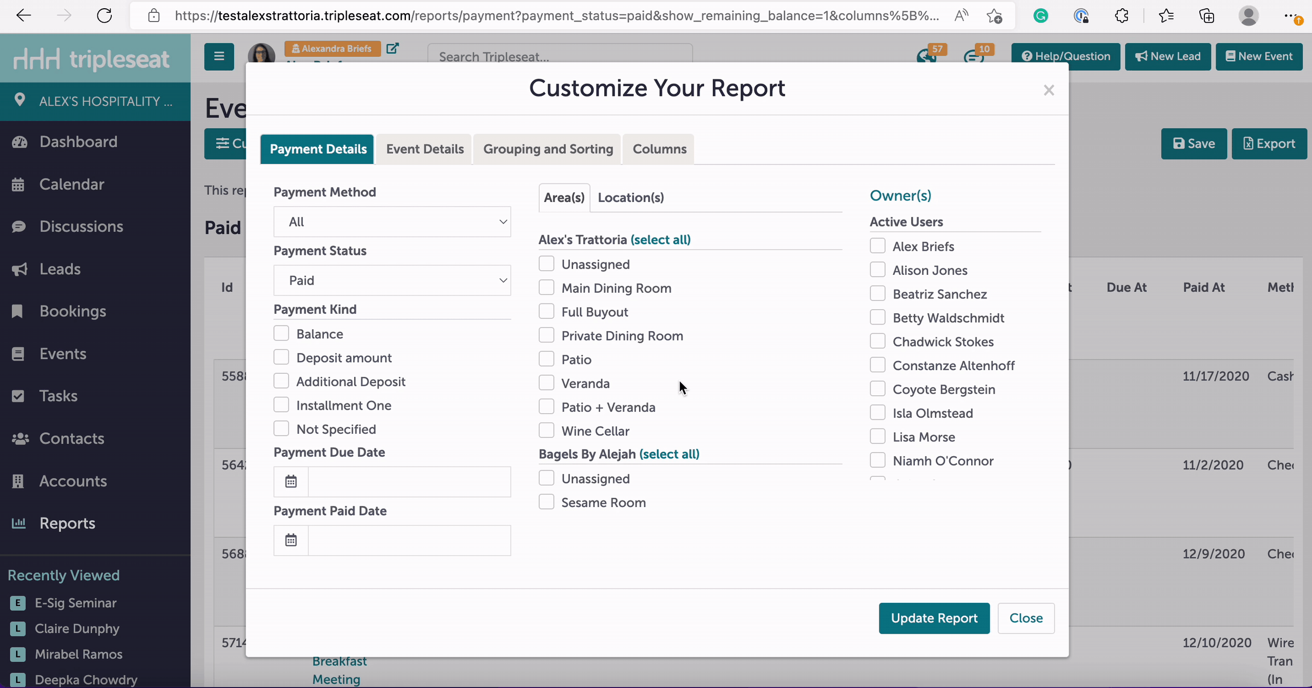This screenshot has width=1312, height=688.
Task: Open browser extensions puzzle icon
Action: pos(1122,16)
